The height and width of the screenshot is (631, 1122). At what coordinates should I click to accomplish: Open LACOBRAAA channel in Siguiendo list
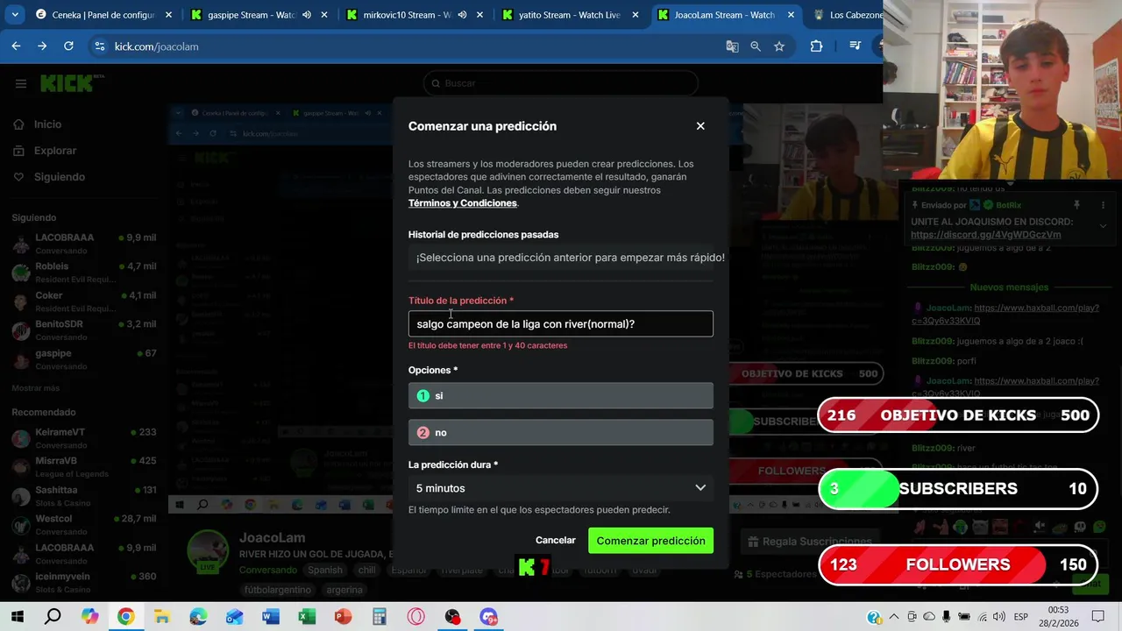tap(83, 244)
